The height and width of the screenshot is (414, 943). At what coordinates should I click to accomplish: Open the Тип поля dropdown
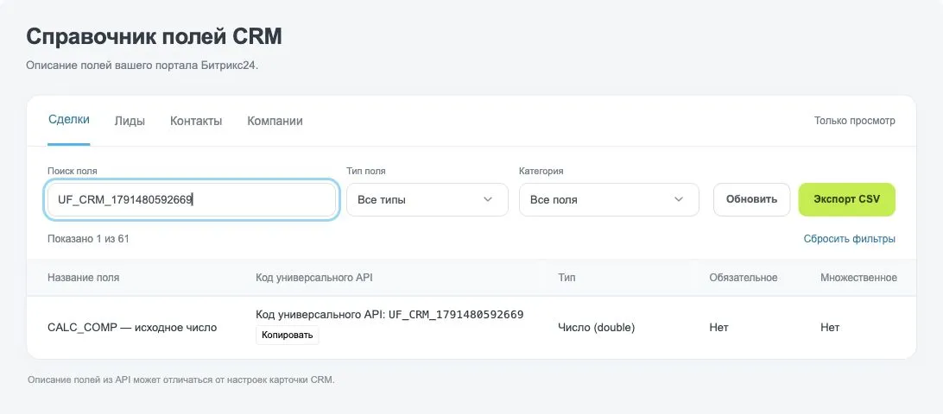coord(427,199)
